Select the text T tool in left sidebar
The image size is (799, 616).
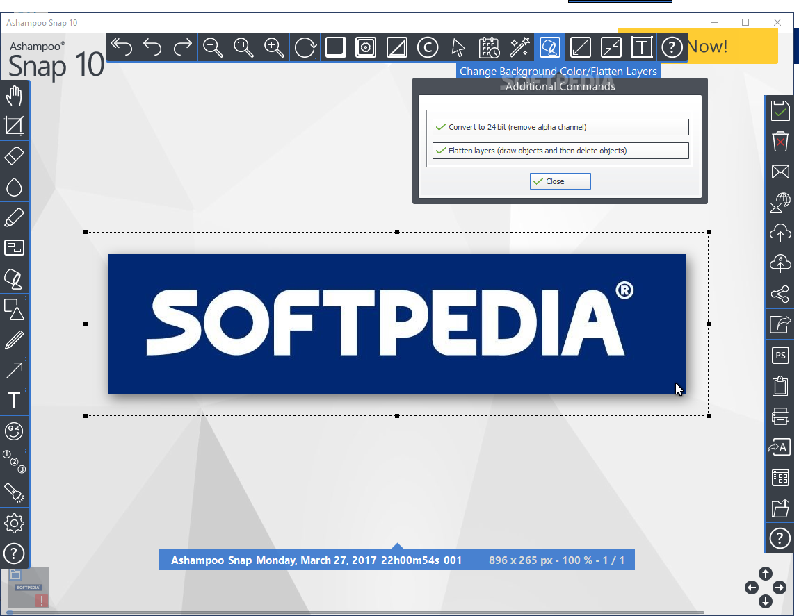point(14,401)
